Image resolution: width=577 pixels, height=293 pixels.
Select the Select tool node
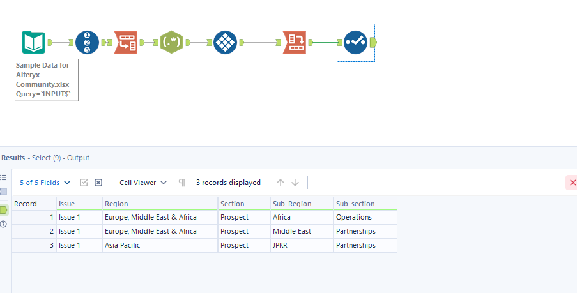point(355,43)
